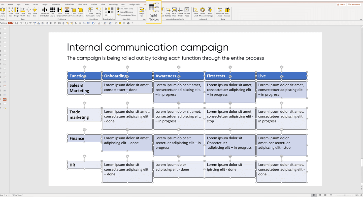Open the Comments pane
Screen dimensions: 363x197
(354, 5)
